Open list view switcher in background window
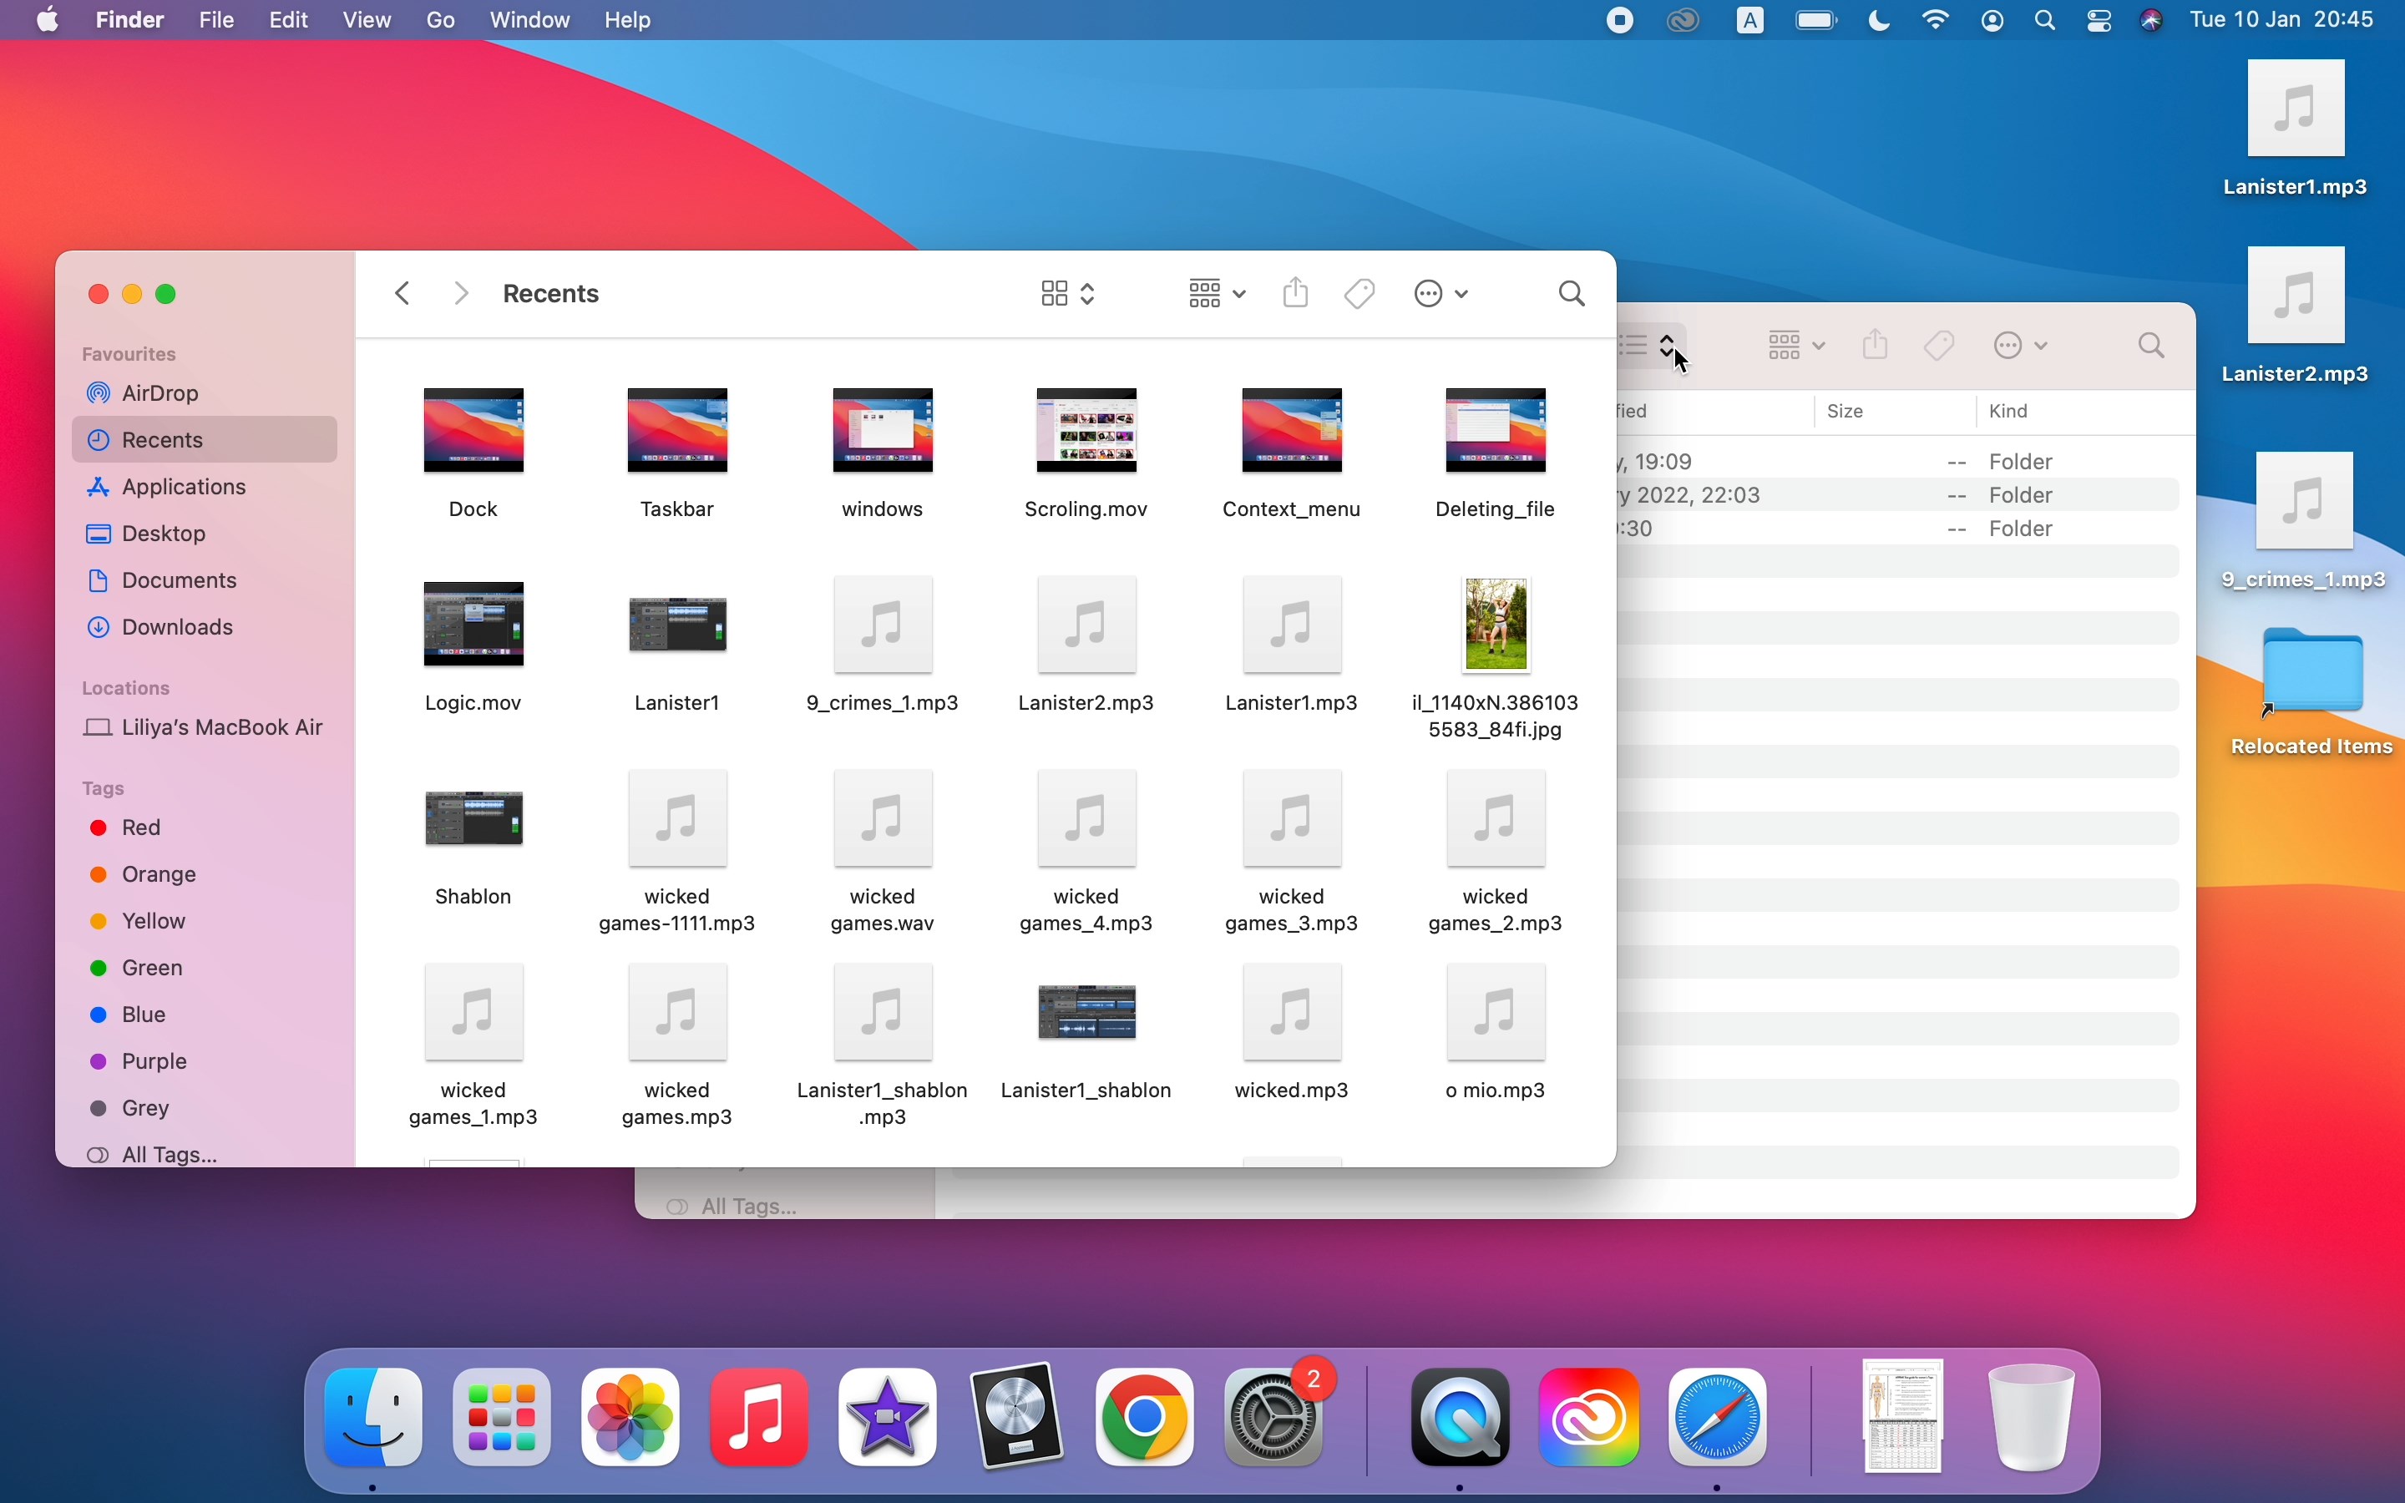2405x1503 pixels. pos(1652,346)
